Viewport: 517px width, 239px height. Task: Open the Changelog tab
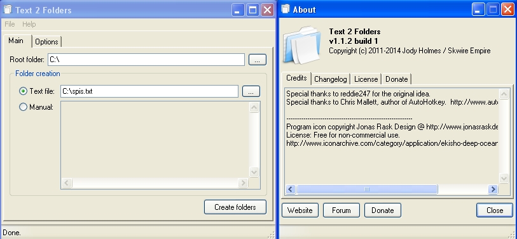click(331, 79)
